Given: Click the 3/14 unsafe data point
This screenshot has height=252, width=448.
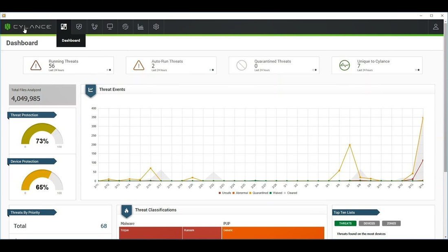Looking at the screenshot, I should 423,160.
